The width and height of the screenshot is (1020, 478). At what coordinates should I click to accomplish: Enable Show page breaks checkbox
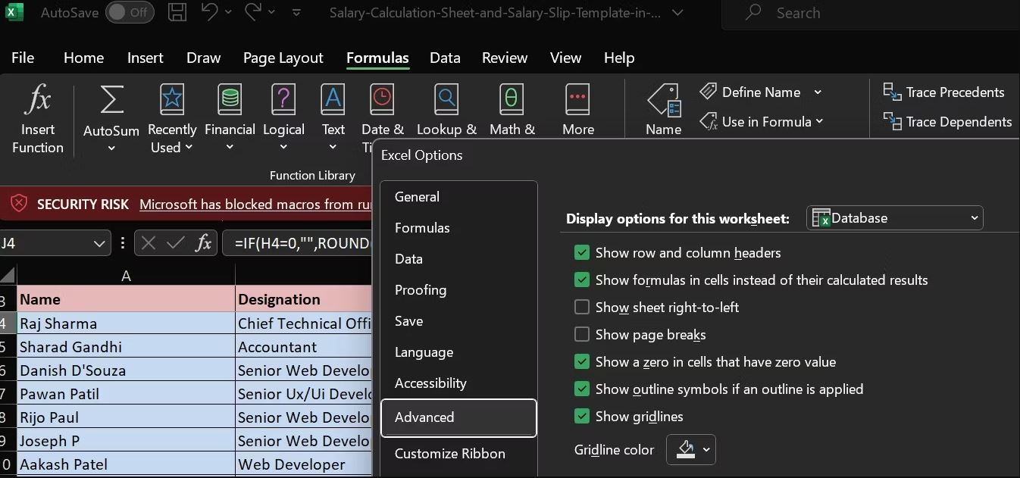click(582, 335)
